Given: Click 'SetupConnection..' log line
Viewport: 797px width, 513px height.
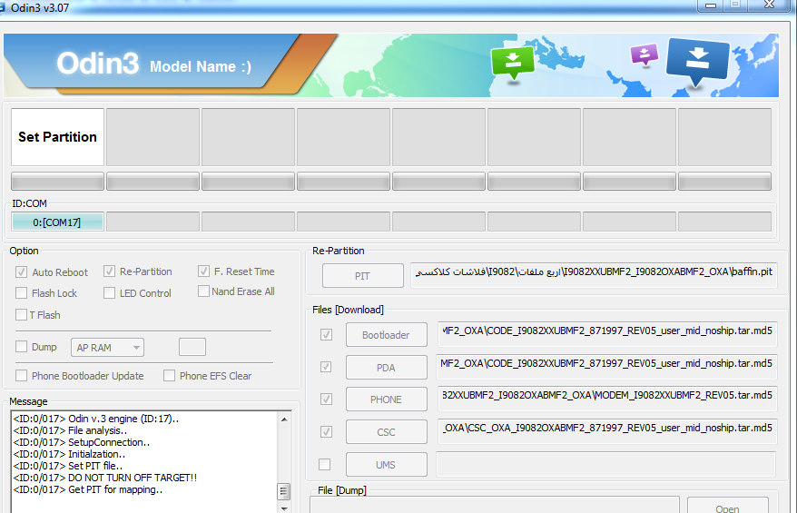Looking at the screenshot, I should point(82,442).
